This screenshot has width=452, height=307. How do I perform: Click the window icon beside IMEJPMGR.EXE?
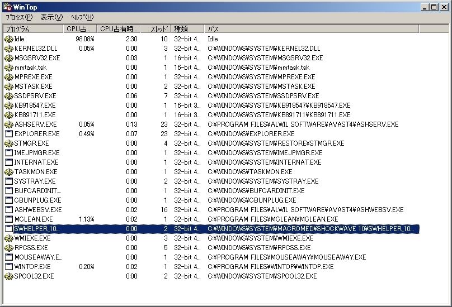[9, 153]
